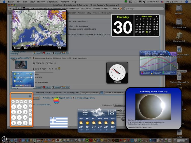Click the Safari page reload button
Screen dimensions: 191x143
(x=19, y=8)
